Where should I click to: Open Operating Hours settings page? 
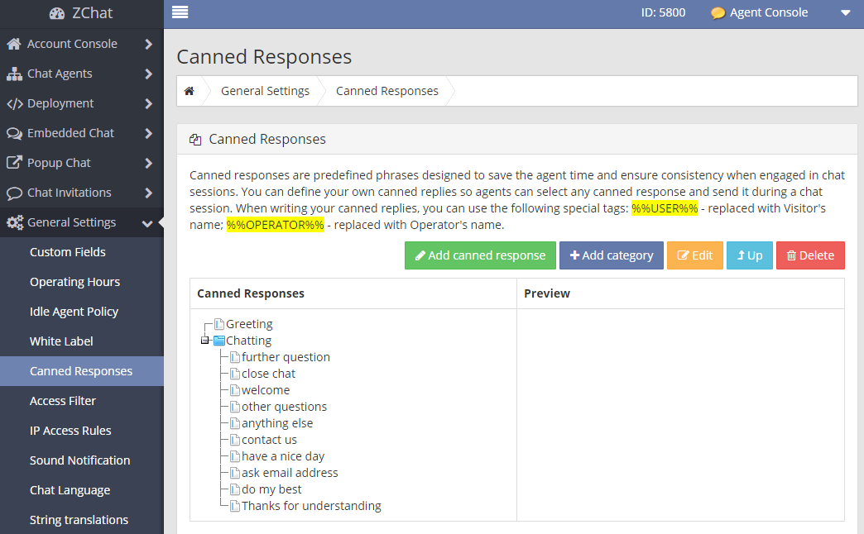(x=74, y=282)
